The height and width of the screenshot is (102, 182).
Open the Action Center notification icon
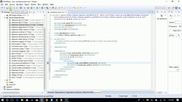click(177, 100)
